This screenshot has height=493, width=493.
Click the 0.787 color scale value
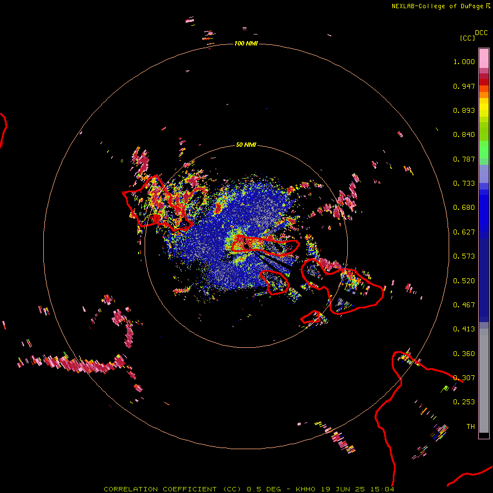tap(464, 159)
